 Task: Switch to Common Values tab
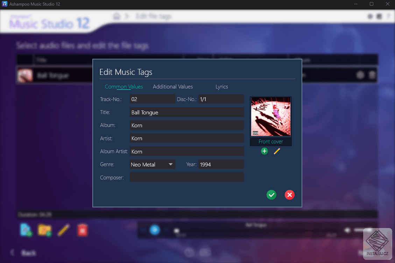[x=124, y=87]
